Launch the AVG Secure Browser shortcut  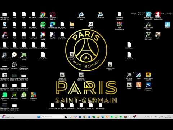[43, 36]
